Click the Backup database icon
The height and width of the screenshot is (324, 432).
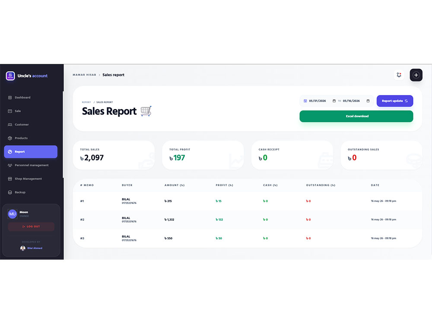point(10,192)
